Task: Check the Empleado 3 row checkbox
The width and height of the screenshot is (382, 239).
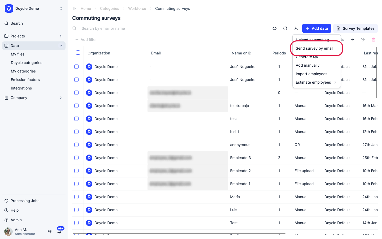Action: pos(76,158)
